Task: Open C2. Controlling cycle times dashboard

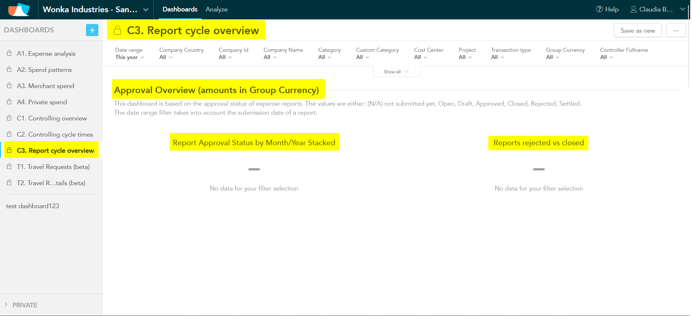Action: pyautogui.click(x=55, y=134)
